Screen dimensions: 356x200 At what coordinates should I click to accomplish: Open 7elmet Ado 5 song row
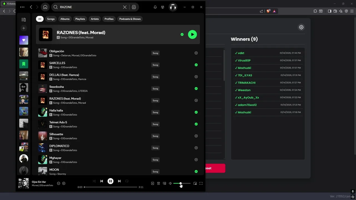pos(118,124)
